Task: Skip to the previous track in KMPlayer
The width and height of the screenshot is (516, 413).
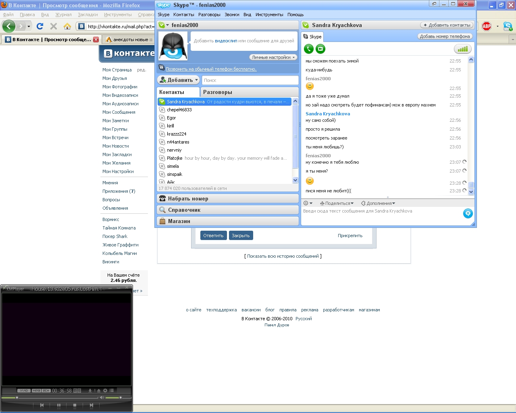Action: pos(42,405)
